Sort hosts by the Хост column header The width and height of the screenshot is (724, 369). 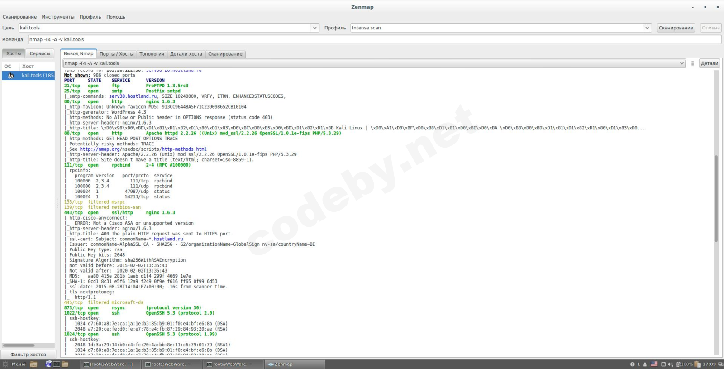pyautogui.click(x=28, y=66)
